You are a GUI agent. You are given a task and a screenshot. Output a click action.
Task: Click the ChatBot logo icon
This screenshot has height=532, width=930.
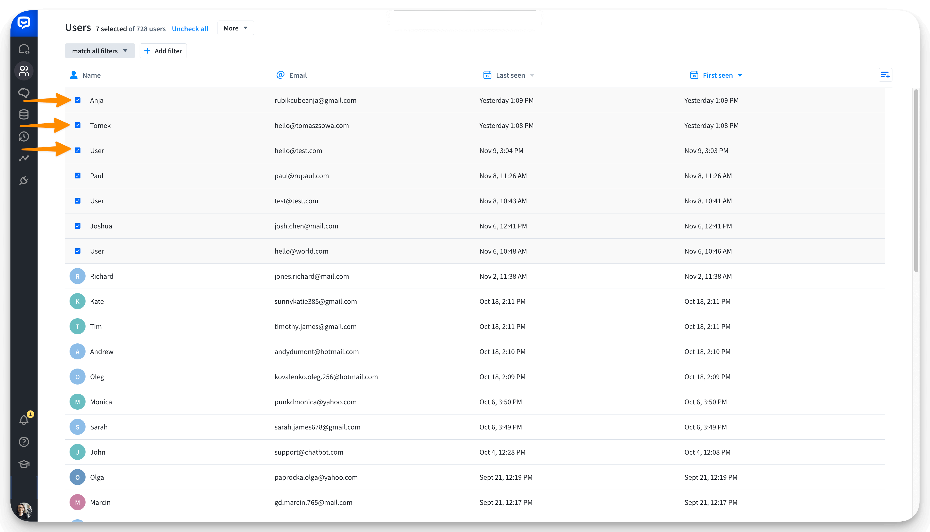[24, 23]
